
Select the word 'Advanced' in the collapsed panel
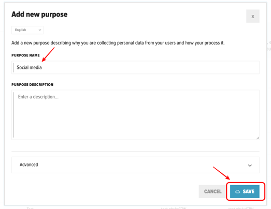tap(28, 165)
